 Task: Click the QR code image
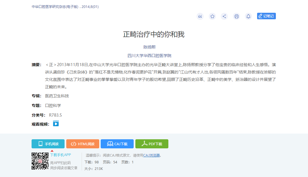tap(40, 161)
